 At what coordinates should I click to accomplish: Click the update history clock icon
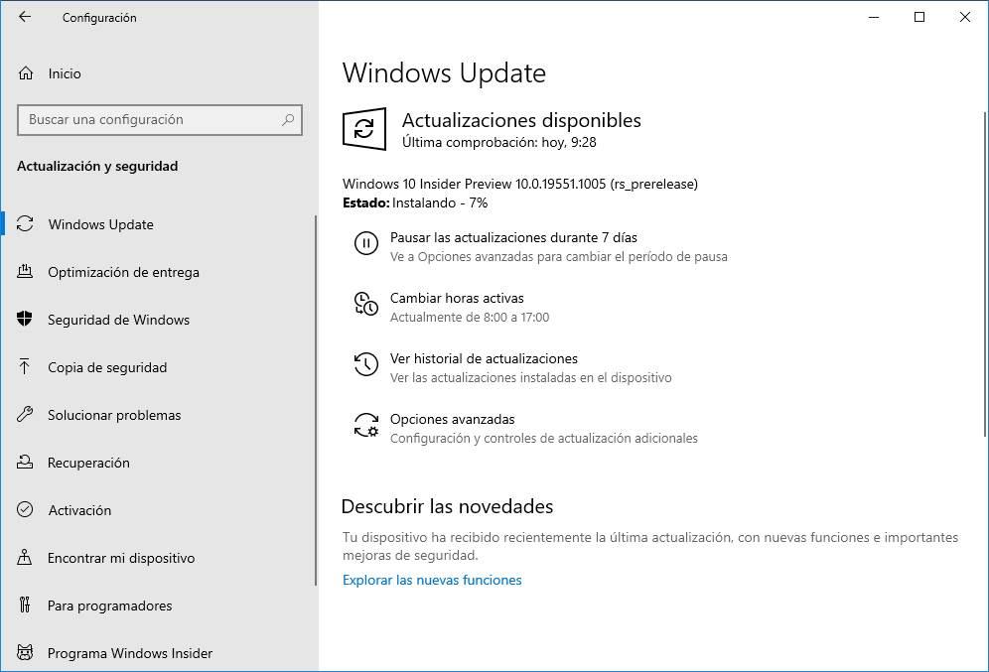365,364
